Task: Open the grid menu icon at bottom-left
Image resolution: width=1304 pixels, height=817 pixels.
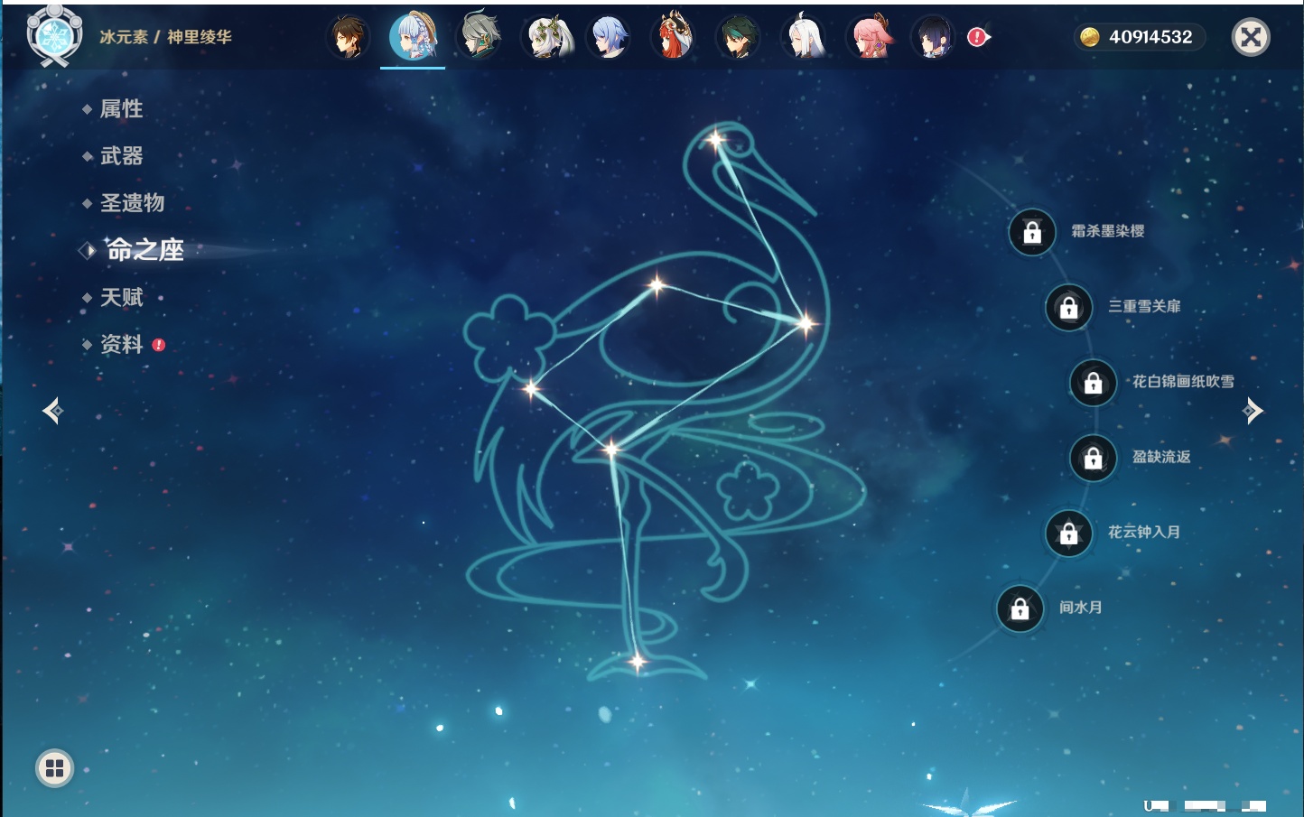Action: (x=54, y=768)
